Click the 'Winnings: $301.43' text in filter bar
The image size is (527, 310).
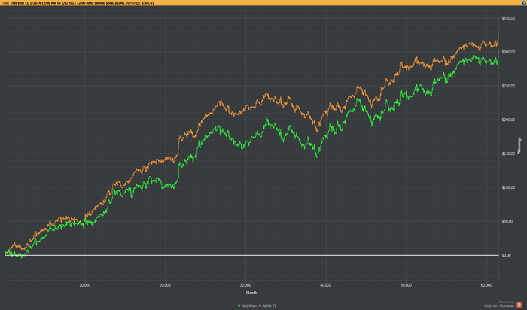[140, 3]
